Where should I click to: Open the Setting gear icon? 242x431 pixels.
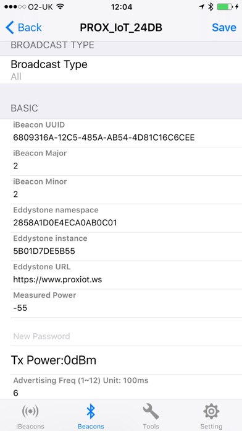(211, 411)
